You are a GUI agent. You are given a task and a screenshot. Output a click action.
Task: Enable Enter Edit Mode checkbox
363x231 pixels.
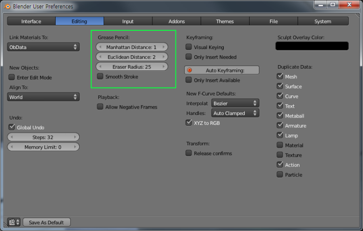coord(11,77)
